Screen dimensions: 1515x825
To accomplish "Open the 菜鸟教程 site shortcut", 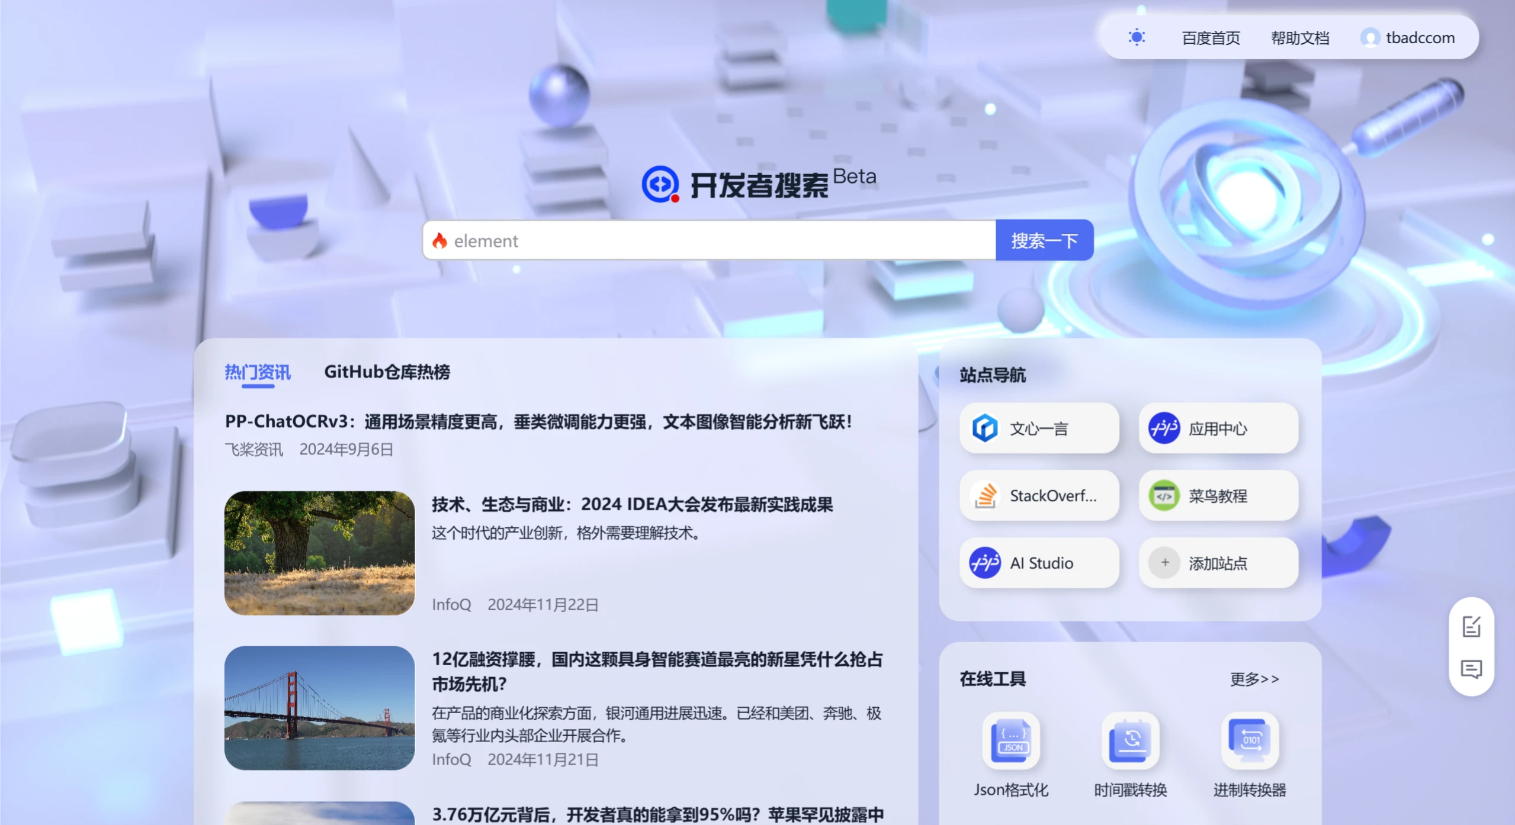I will click(x=1217, y=496).
